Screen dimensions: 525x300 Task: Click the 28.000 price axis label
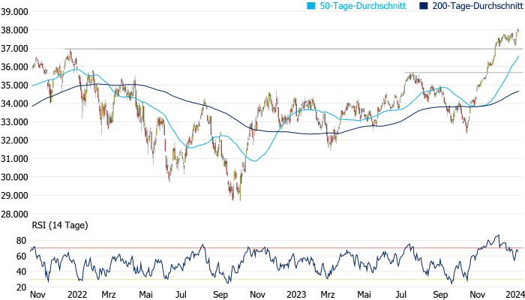click(15, 214)
